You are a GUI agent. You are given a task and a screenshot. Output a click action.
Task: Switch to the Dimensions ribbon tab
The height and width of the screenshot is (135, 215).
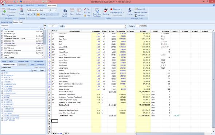coord(30,5)
